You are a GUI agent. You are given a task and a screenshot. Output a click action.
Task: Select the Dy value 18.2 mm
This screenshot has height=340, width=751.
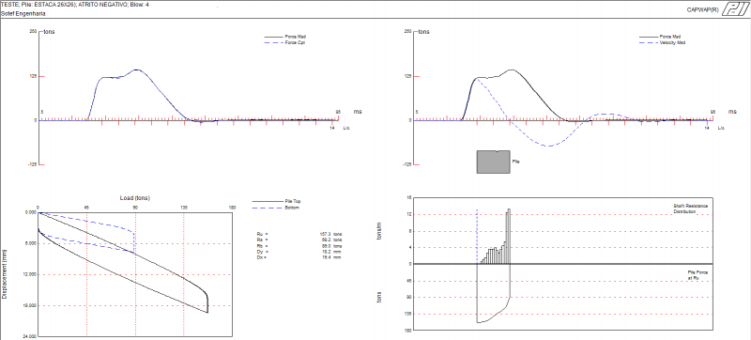pos(331,252)
